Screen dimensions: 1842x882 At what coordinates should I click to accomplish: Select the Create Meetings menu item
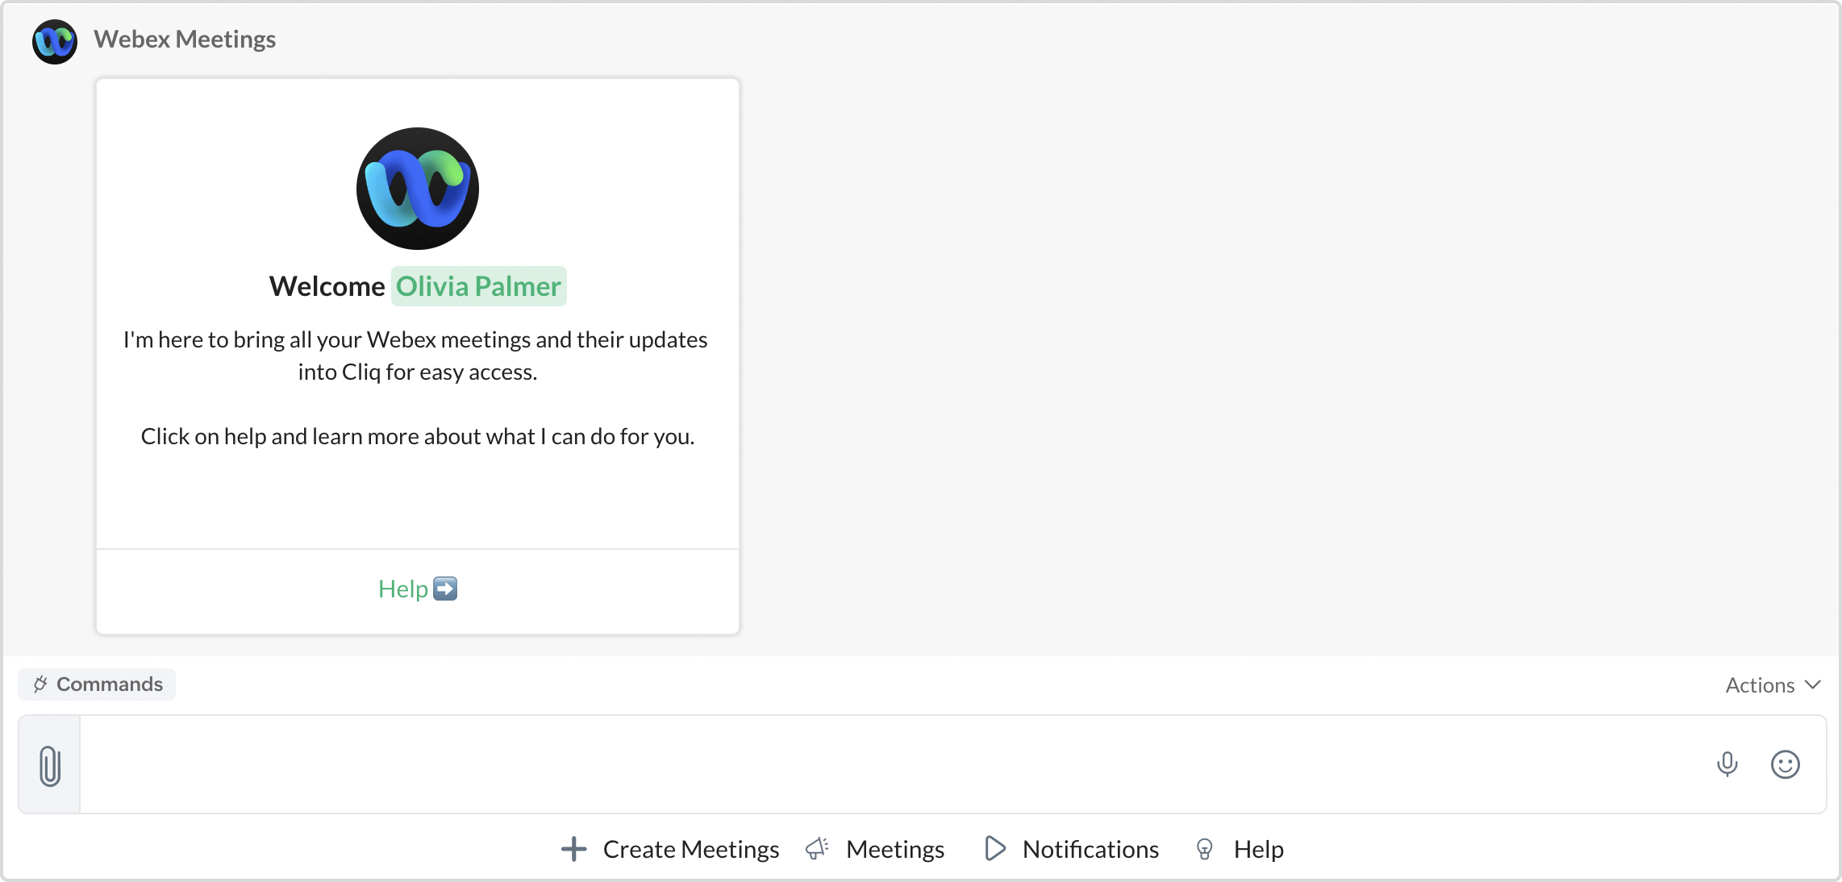click(690, 849)
